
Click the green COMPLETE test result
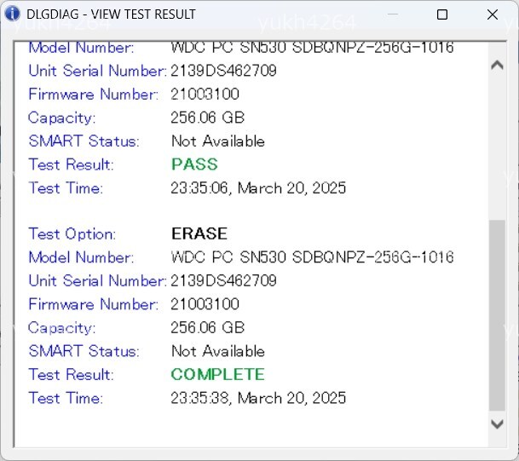(217, 374)
